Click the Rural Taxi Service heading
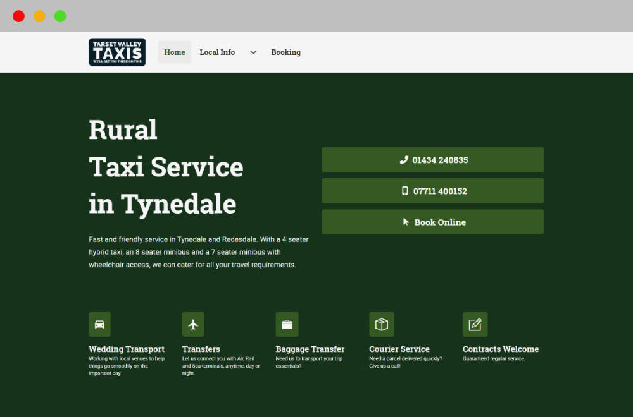This screenshot has width=633, height=417. (x=166, y=167)
